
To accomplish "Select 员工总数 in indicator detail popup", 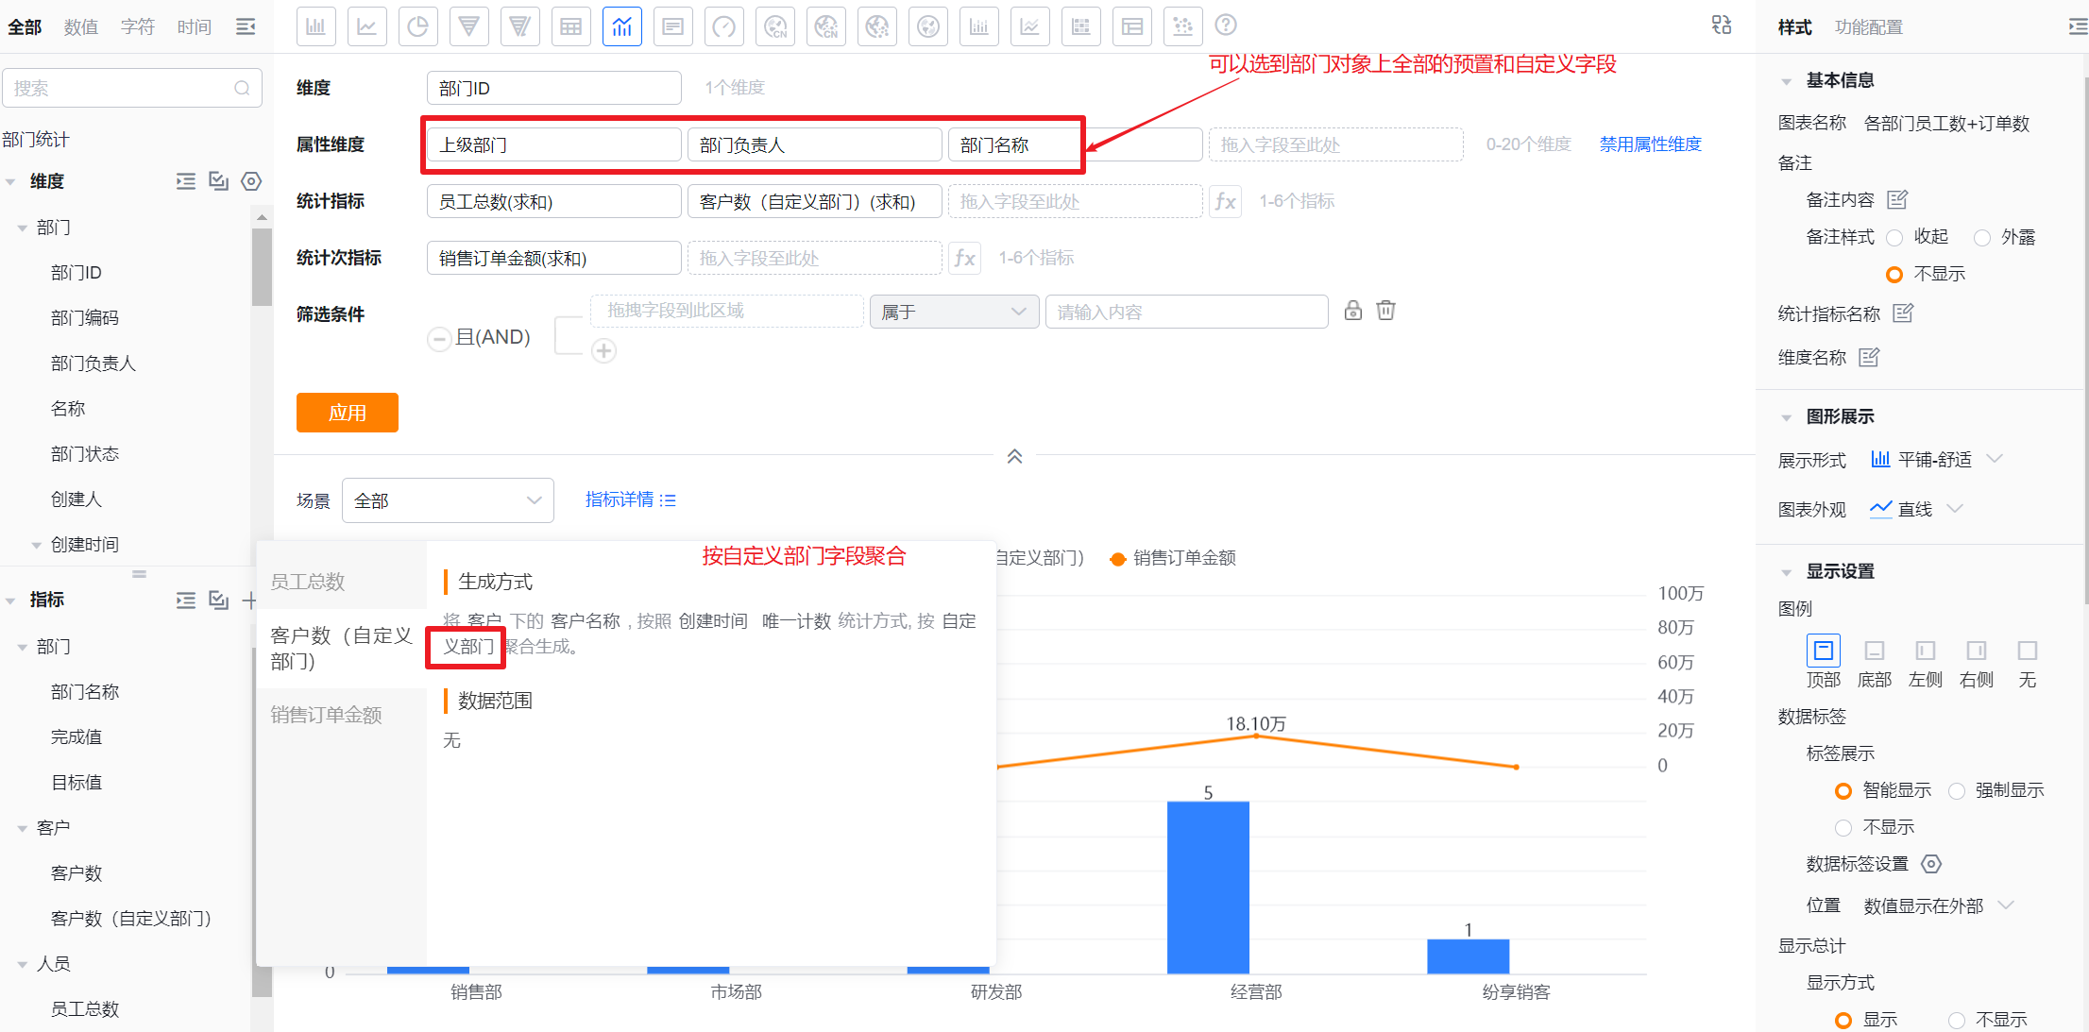I will point(341,582).
